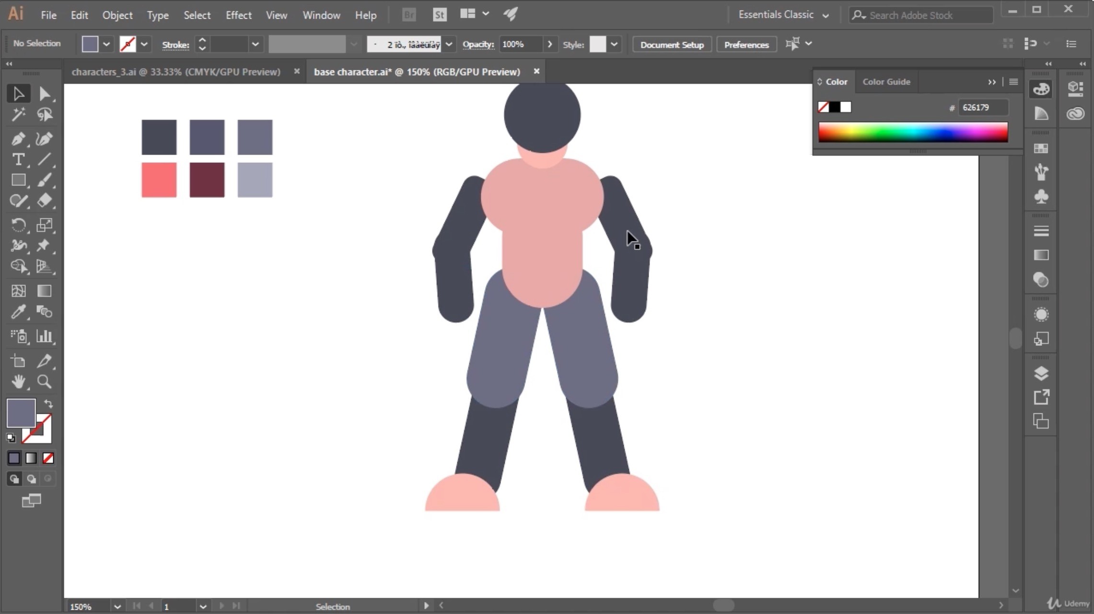Image resolution: width=1094 pixels, height=614 pixels.
Task: Toggle Draw Inside mode
Action: tap(48, 479)
